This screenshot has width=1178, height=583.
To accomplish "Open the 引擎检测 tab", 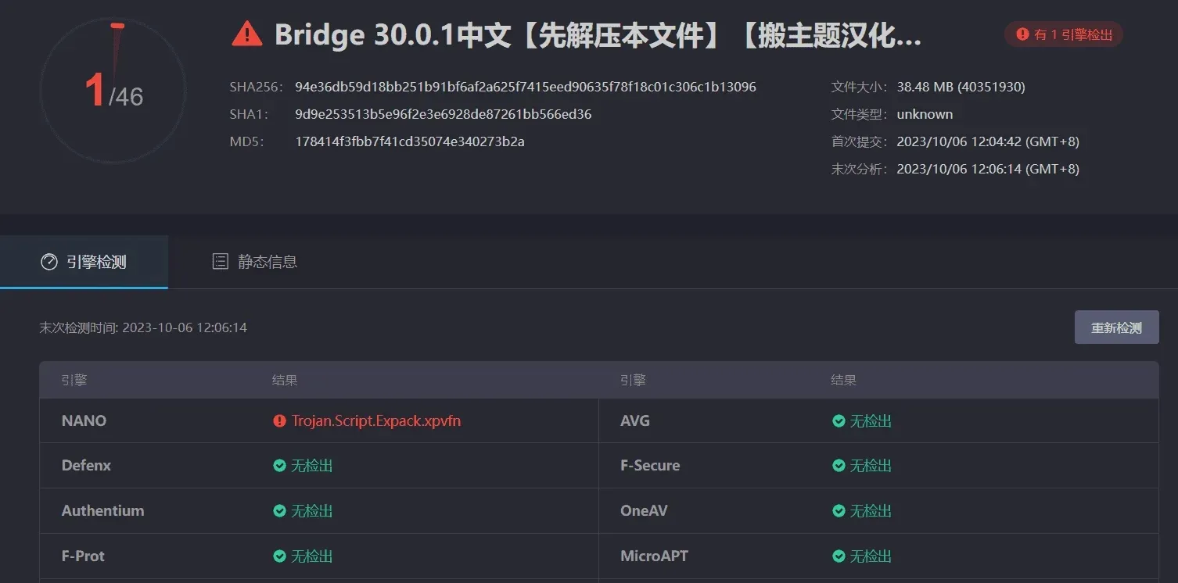I will pos(84,262).
